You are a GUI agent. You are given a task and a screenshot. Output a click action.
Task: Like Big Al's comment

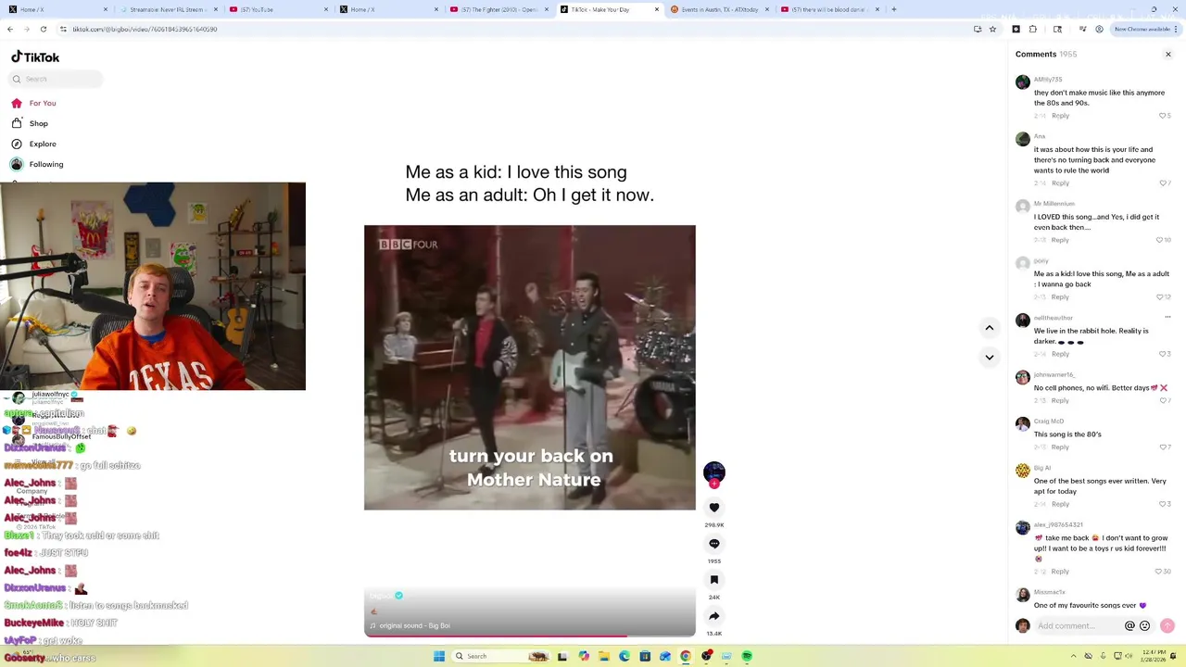(1165, 504)
